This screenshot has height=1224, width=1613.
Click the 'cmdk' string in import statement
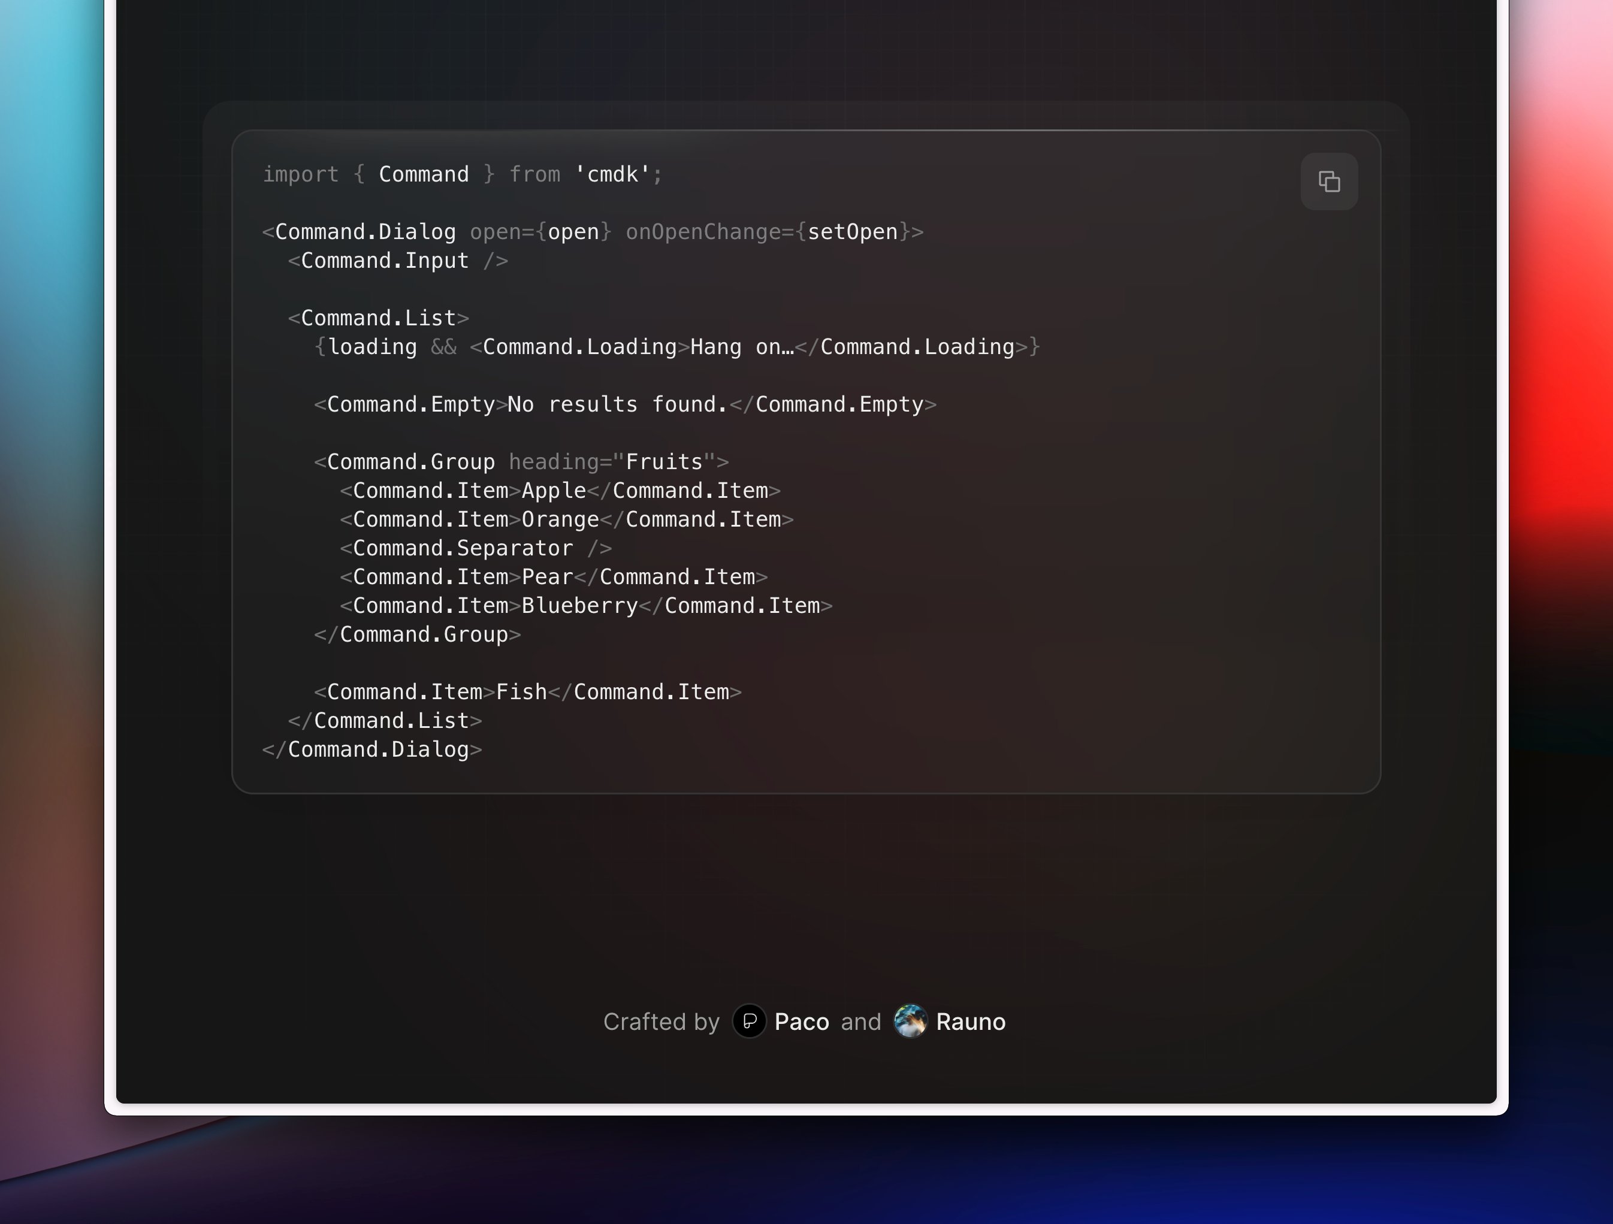tap(612, 174)
